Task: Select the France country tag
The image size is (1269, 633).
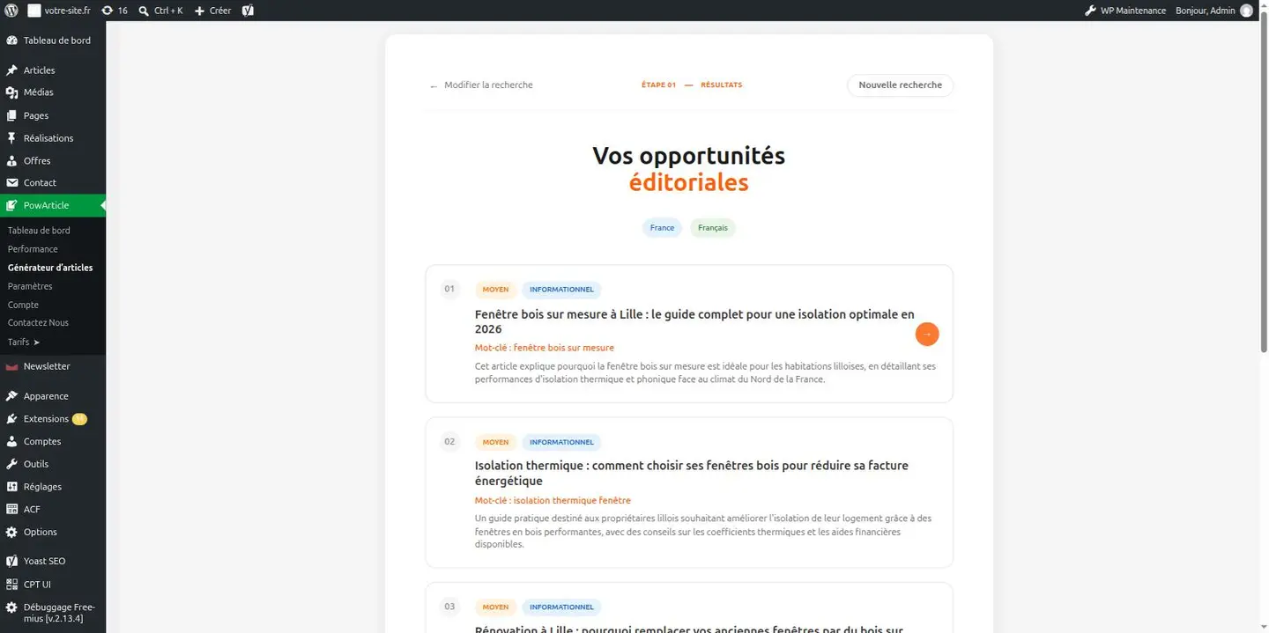Action: coord(662,228)
